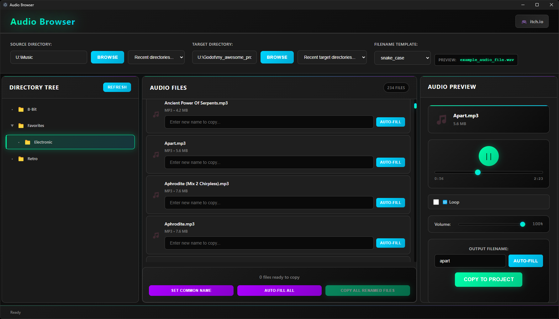Click the 100% volume value
This screenshot has height=319, width=559.
point(537,224)
